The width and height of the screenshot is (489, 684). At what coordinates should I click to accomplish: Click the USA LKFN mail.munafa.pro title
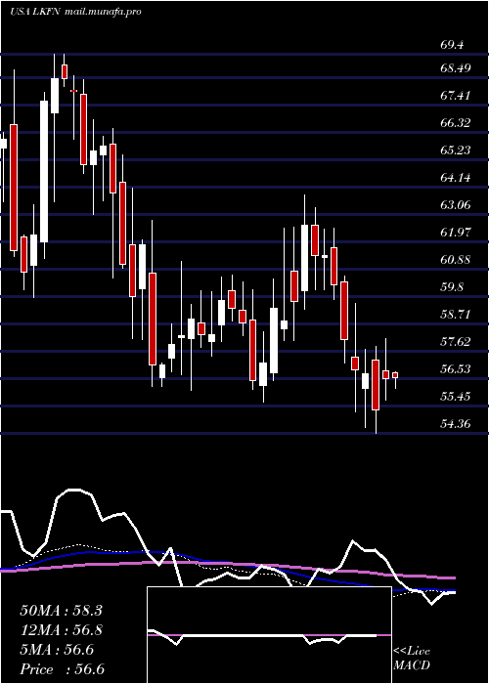[75, 12]
